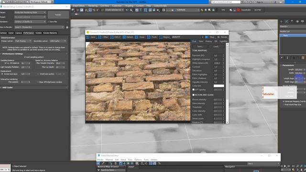Click Render in the frame buffer toolbar
Viewport: 306px width, 172px height.
(x=222, y=37)
